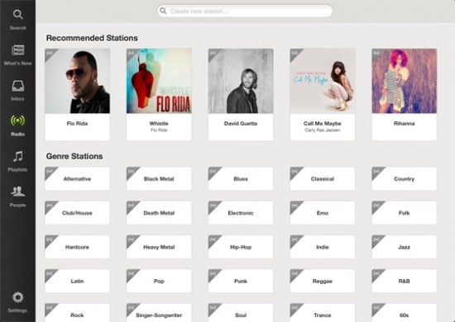455x322 pixels.
Task: Open Playlists in the sidebar
Action: click(x=17, y=161)
